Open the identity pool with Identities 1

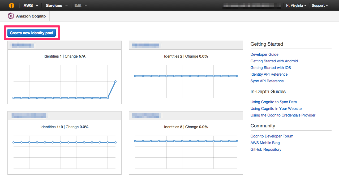(22, 45)
